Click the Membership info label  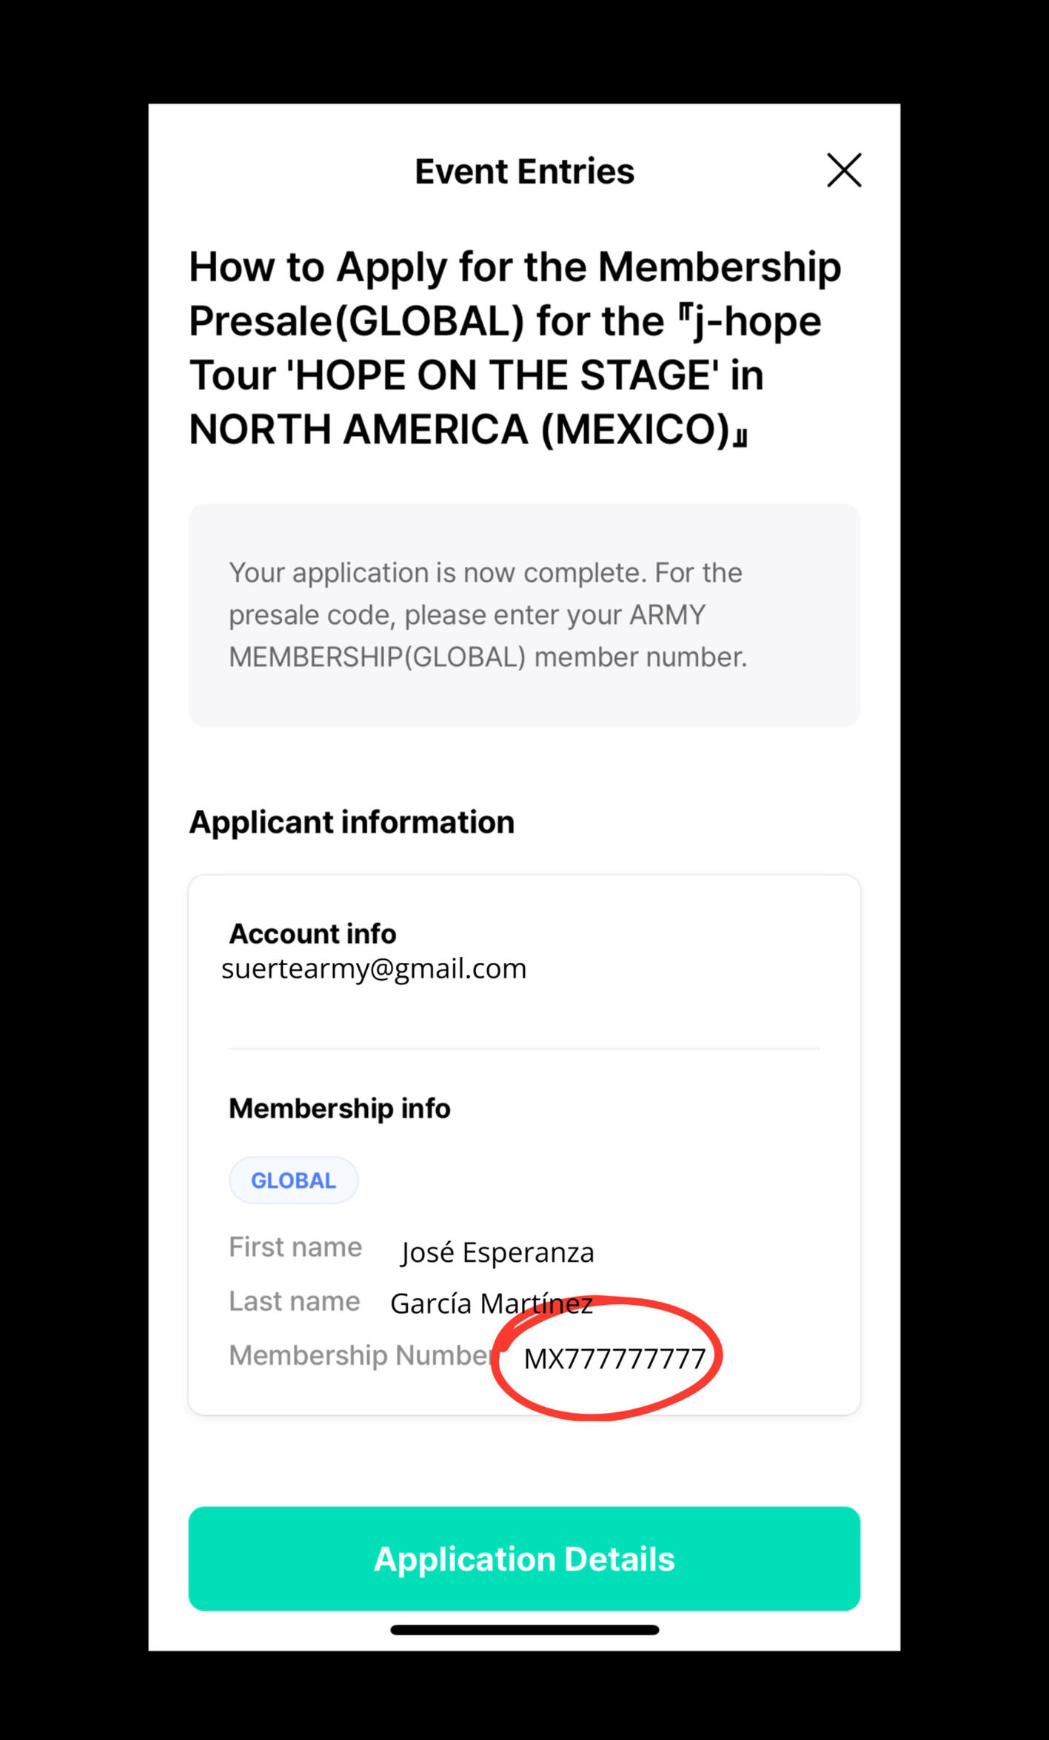[339, 1109]
